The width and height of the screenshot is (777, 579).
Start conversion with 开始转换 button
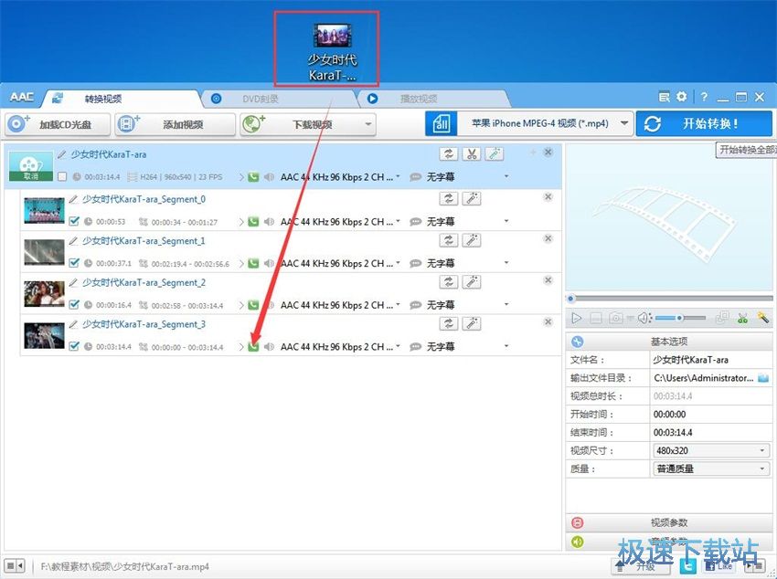pyautogui.click(x=704, y=123)
